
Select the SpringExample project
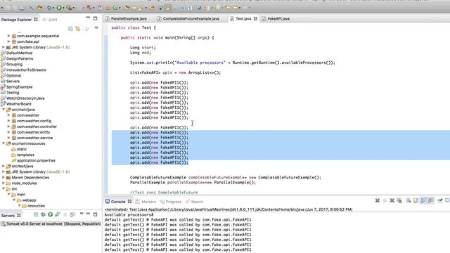[19, 87]
